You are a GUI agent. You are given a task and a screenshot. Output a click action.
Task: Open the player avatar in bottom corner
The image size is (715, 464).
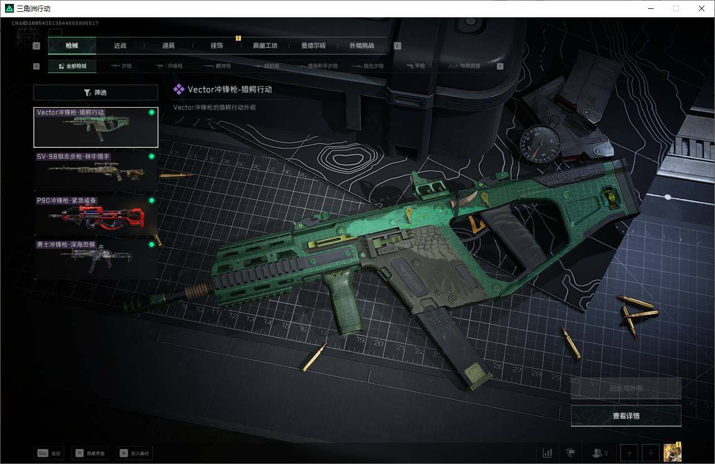tap(673, 452)
